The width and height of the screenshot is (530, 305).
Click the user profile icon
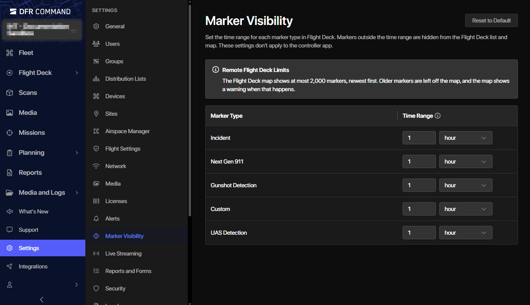pos(10,285)
